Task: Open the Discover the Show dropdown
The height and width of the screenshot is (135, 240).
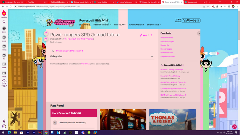Action: [x=102, y=25]
